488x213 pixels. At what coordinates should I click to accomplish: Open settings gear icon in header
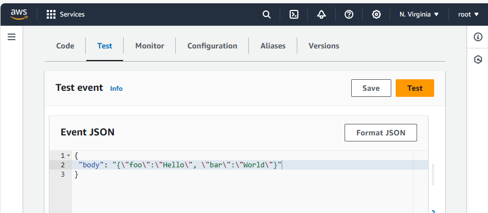click(376, 14)
